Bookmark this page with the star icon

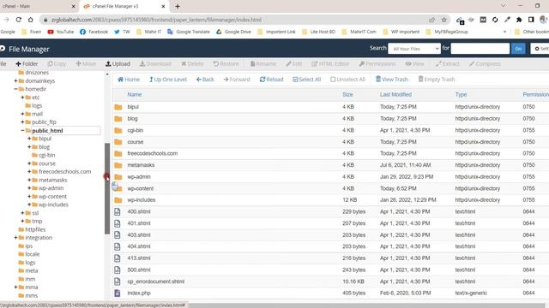tap(444, 20)
